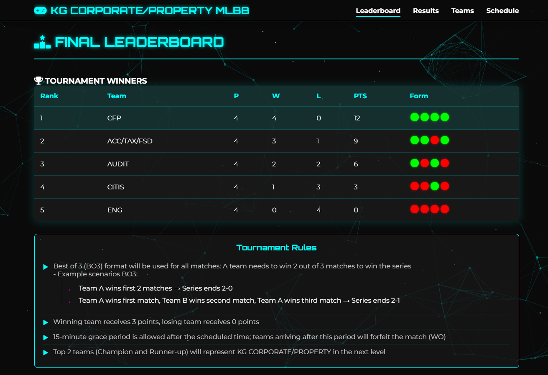This screenshot has width=548, height=375.
Task: Expand the 15-minute grace period rule
Action: (46, 337)
